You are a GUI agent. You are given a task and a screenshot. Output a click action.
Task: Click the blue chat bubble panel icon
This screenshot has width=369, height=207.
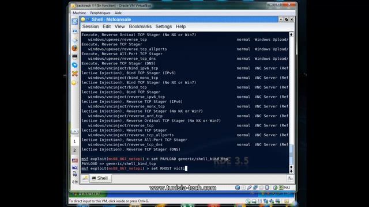pyautogui.click(x=74, y=65)
